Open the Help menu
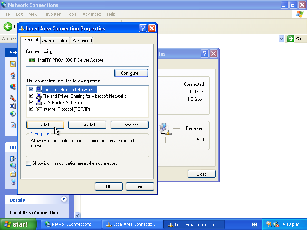This screenshot has width=307, height=230. [x=111, y=14]
